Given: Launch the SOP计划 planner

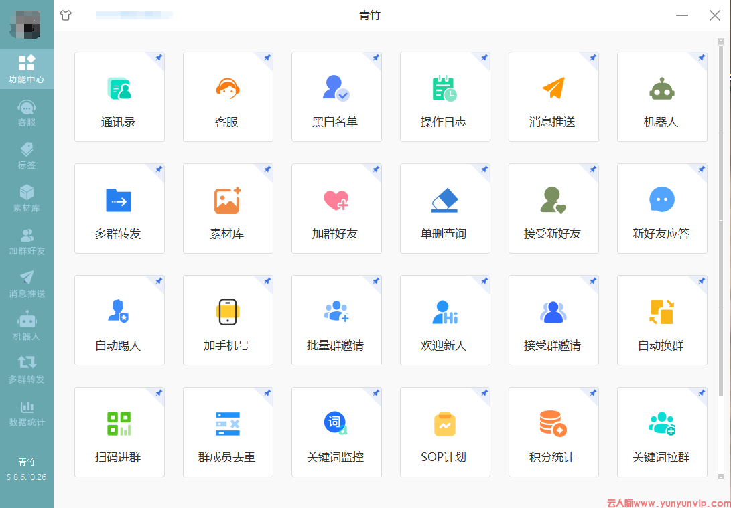Looking at the screenshot, I should [445, 432].
